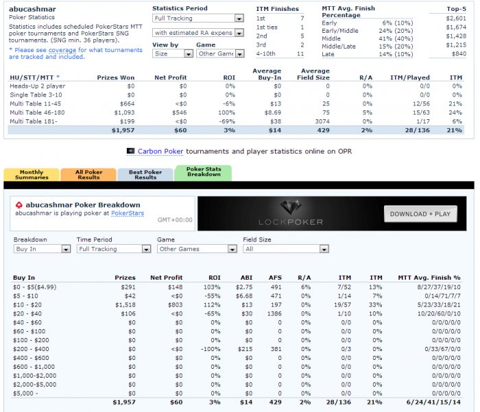Image resolution: width=480 pixels, height=412 pixels.
Task: Select the 'Multi Table 11-45' row label
Action: (35, 104)
